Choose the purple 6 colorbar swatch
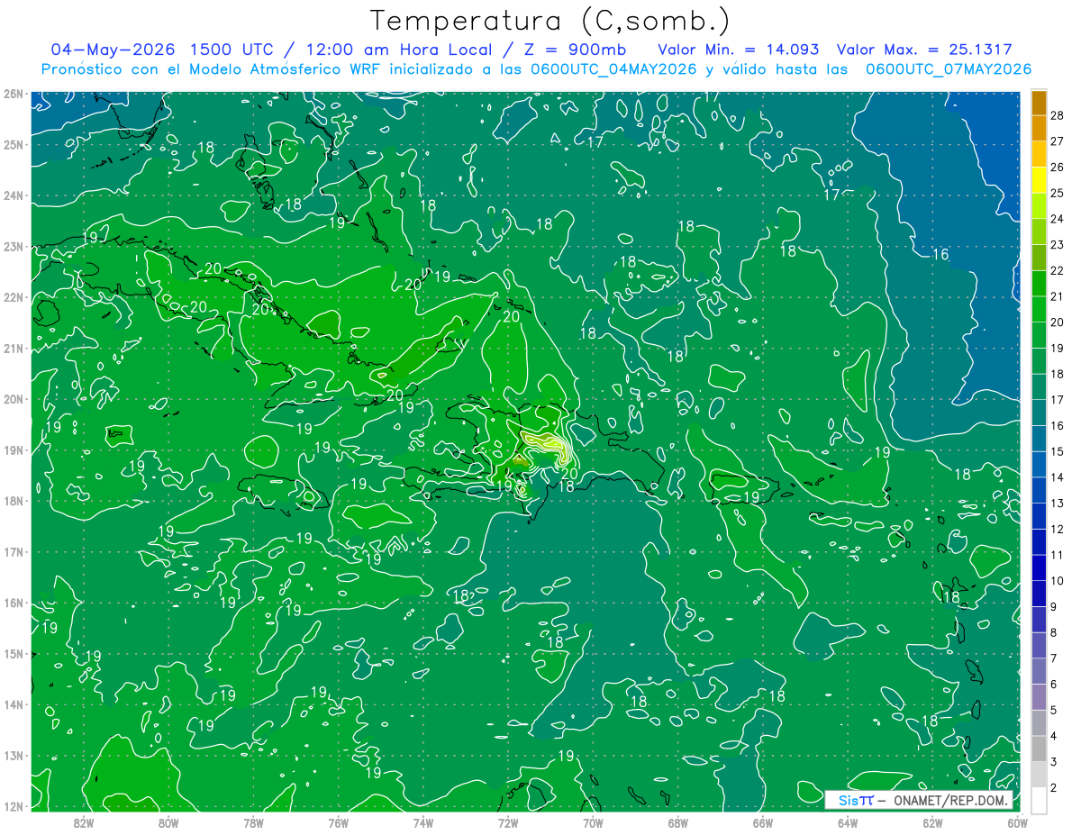 [x=1039, y=673]
